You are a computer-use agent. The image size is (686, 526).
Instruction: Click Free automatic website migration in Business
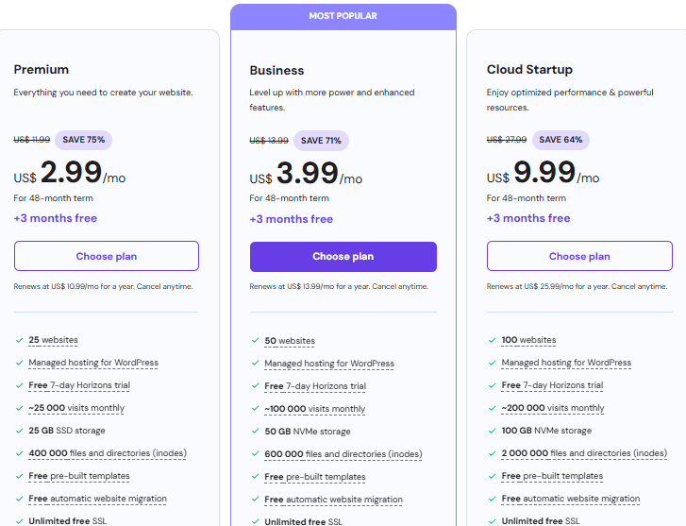[333, 500]
